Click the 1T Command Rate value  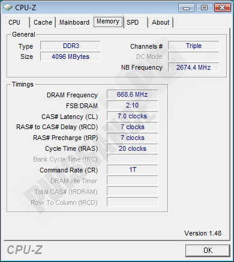point(133,169)
